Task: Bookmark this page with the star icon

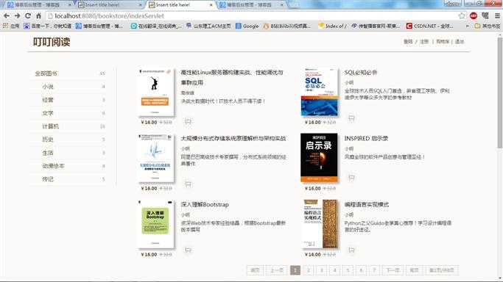Action: pos(462,15)
